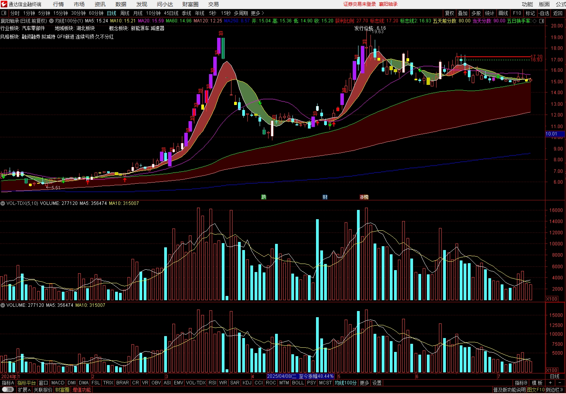
Task: Click the 返回 back button
Action: (x=558, y=13)
